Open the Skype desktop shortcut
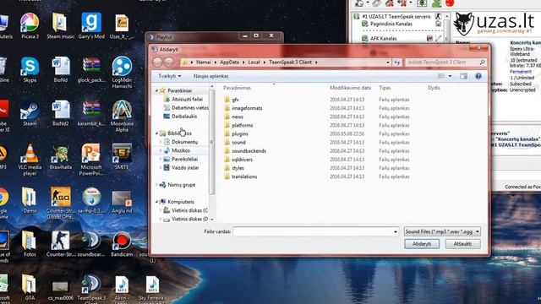The width and height of the screenshot is (541, 304). (30, 69)
